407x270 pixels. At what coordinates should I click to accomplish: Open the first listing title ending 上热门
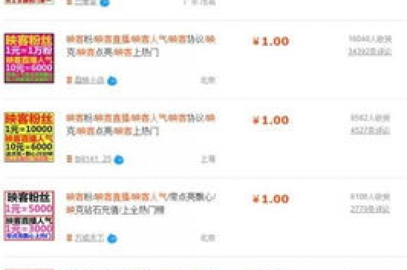141,46
